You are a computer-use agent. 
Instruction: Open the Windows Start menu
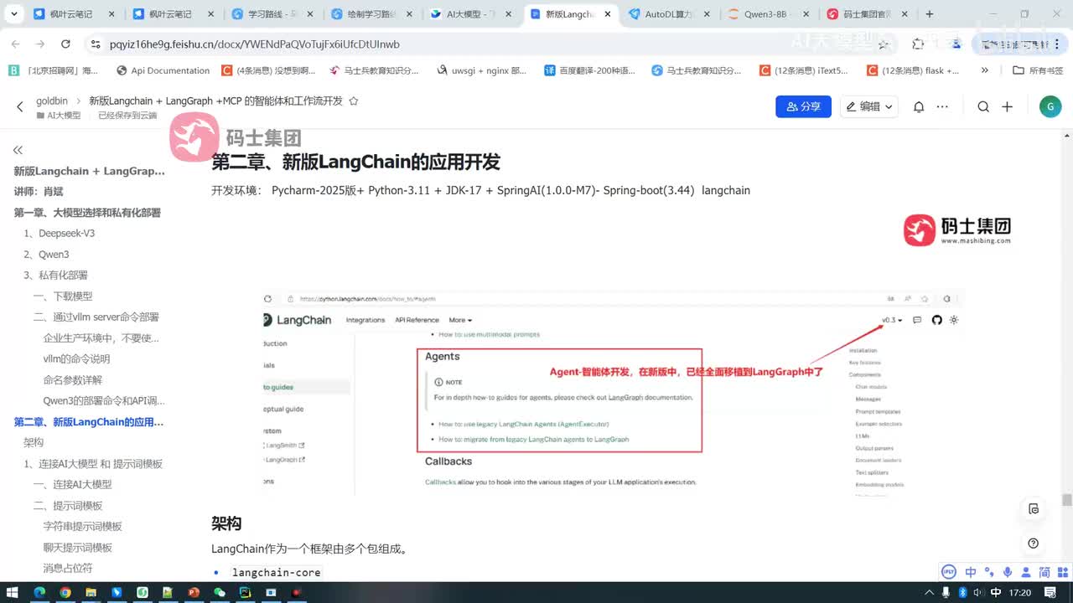coord(13,592)
